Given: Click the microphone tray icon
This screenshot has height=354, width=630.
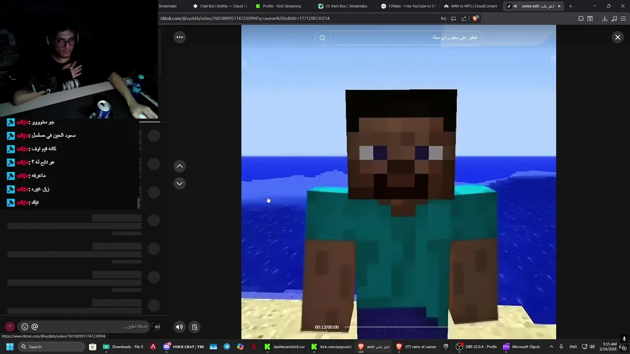Looking at the screenshot, I should (561, 347).
